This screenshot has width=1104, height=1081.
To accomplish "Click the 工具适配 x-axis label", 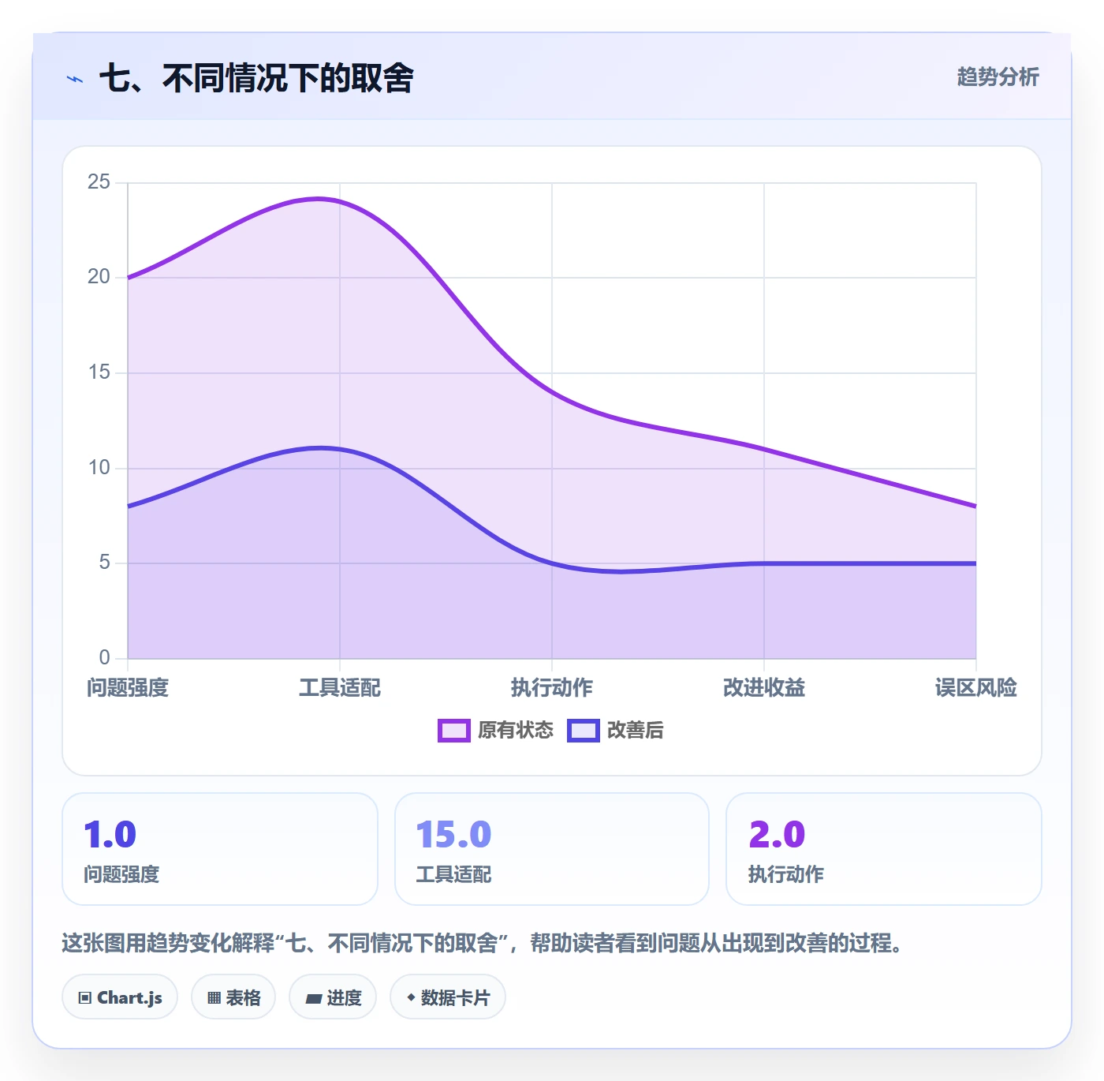I will click(x=340, y=688).
